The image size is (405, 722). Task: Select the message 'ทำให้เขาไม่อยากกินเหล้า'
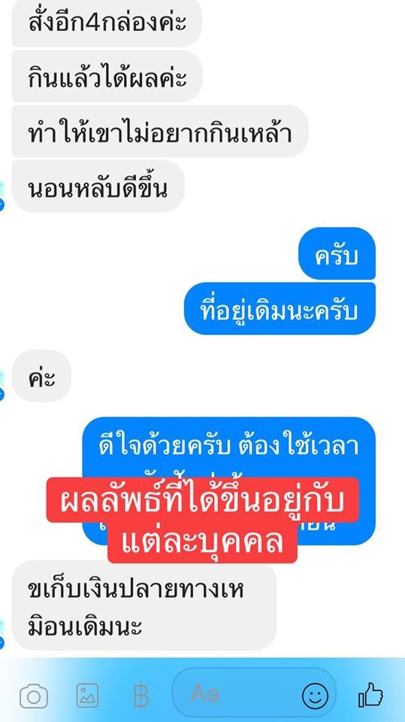[160, 131]
